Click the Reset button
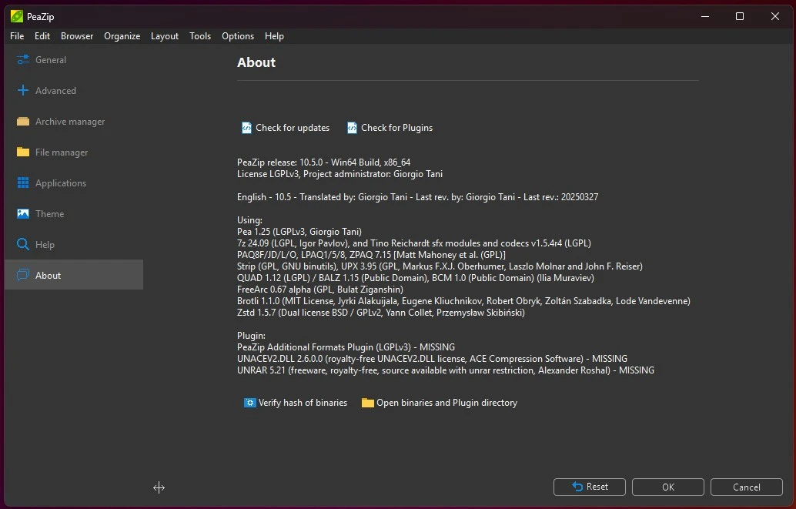This screenshot has width=796, height=509. 590,487
